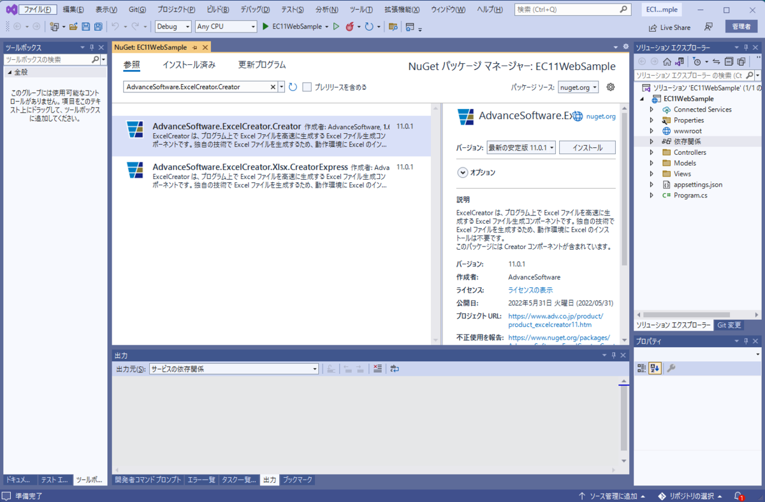Expand the Options section in package details
Image resolution: width=765 pixels, height=502 pixels.
(462, 173)
